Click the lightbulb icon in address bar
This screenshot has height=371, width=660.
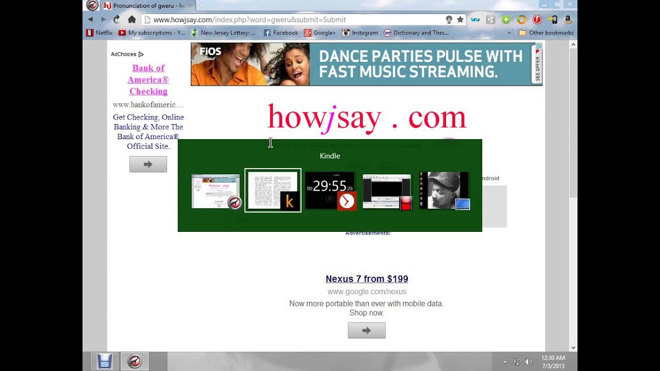[x=449, y=20]
